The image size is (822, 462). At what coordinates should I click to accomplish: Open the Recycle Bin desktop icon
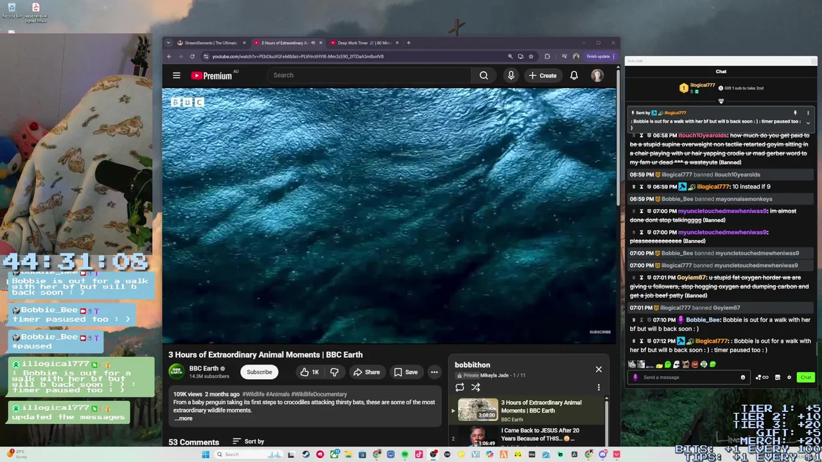pos(12,11)
